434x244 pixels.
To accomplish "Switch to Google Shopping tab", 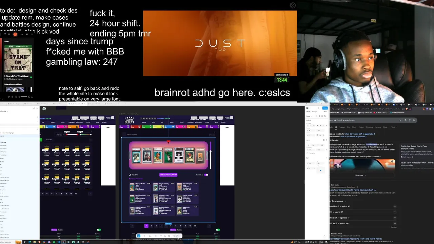I will (370, 127).
